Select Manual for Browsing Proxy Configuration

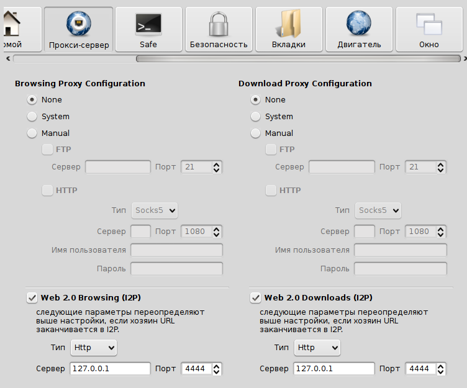pyautogui.click(x=32, y=133)
